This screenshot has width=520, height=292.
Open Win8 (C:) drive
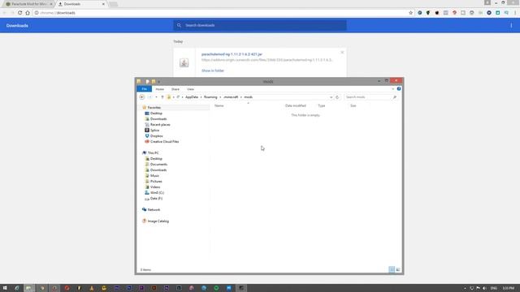coord(157,192)
